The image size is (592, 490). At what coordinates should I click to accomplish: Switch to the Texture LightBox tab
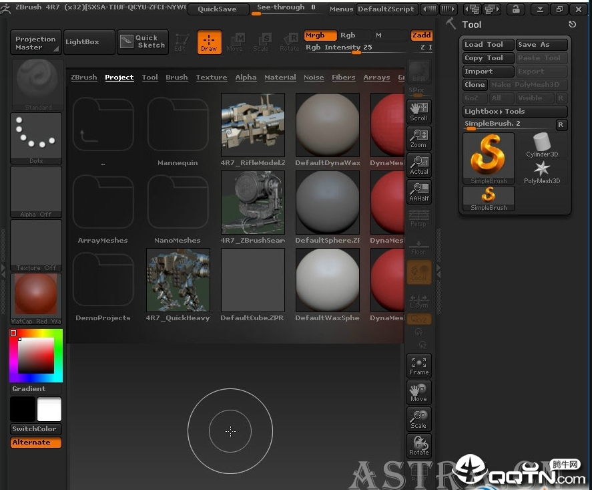[x=212, y=77]
